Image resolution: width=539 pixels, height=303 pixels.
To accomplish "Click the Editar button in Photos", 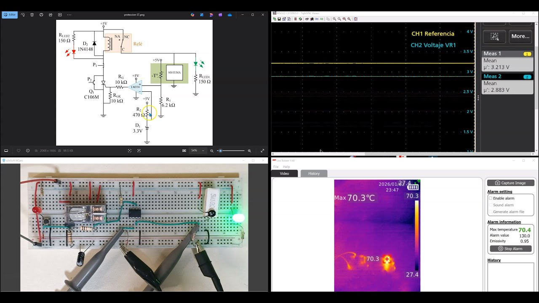I will click(10, 15).
